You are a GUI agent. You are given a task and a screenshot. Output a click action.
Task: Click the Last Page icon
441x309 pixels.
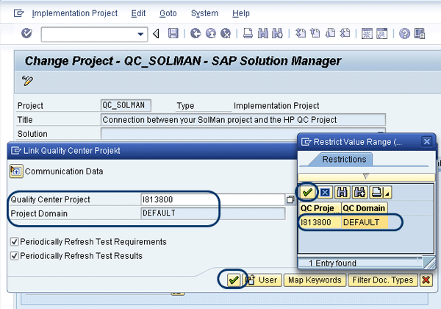[345, 34]
